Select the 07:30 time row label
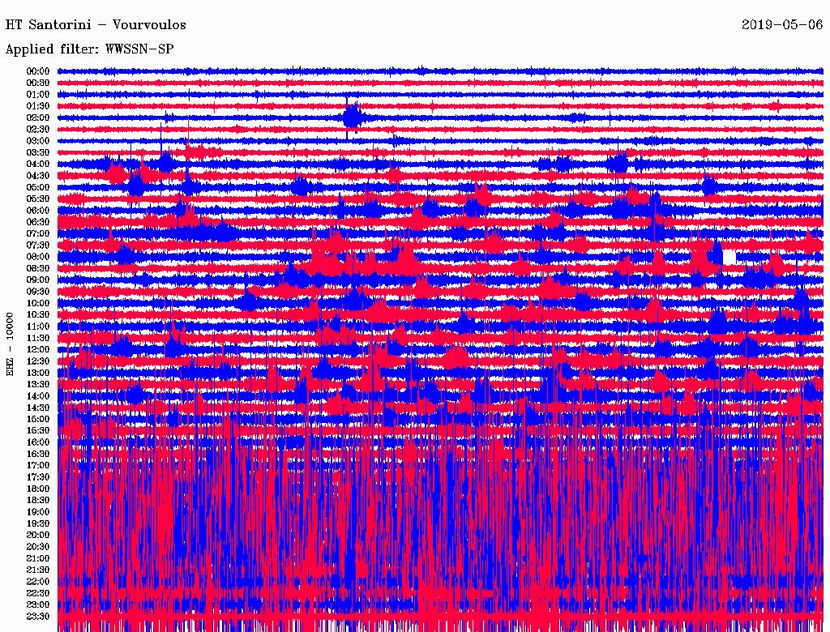The height and width of the screenshot is (632, 830). point(38,245)
